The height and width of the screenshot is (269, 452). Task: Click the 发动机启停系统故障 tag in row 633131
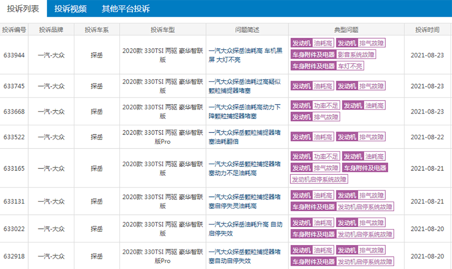(365, 207)
